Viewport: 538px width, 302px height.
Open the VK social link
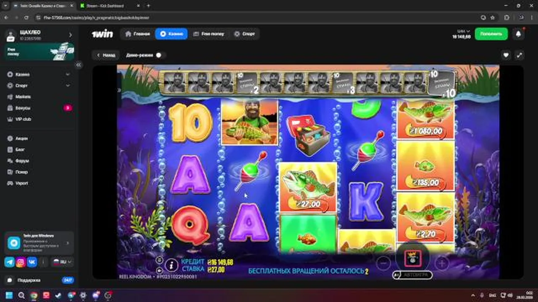point(32,262)
